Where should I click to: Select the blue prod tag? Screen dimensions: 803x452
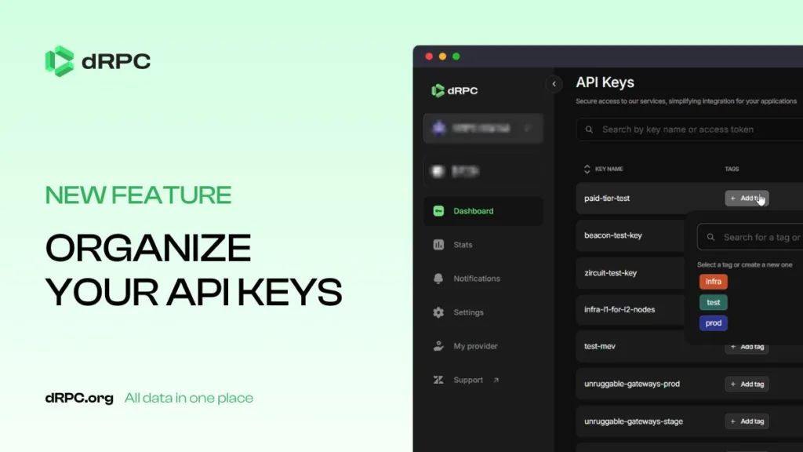tap(714, 323)
